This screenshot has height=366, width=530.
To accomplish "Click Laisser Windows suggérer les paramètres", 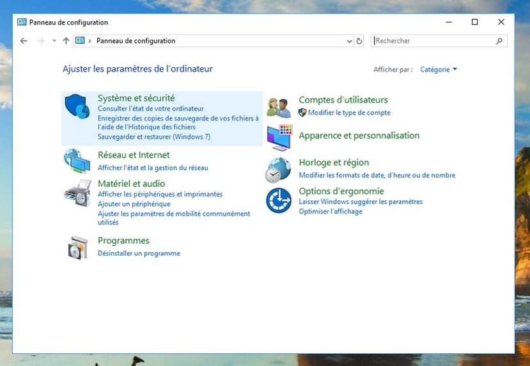I will 361,202.
